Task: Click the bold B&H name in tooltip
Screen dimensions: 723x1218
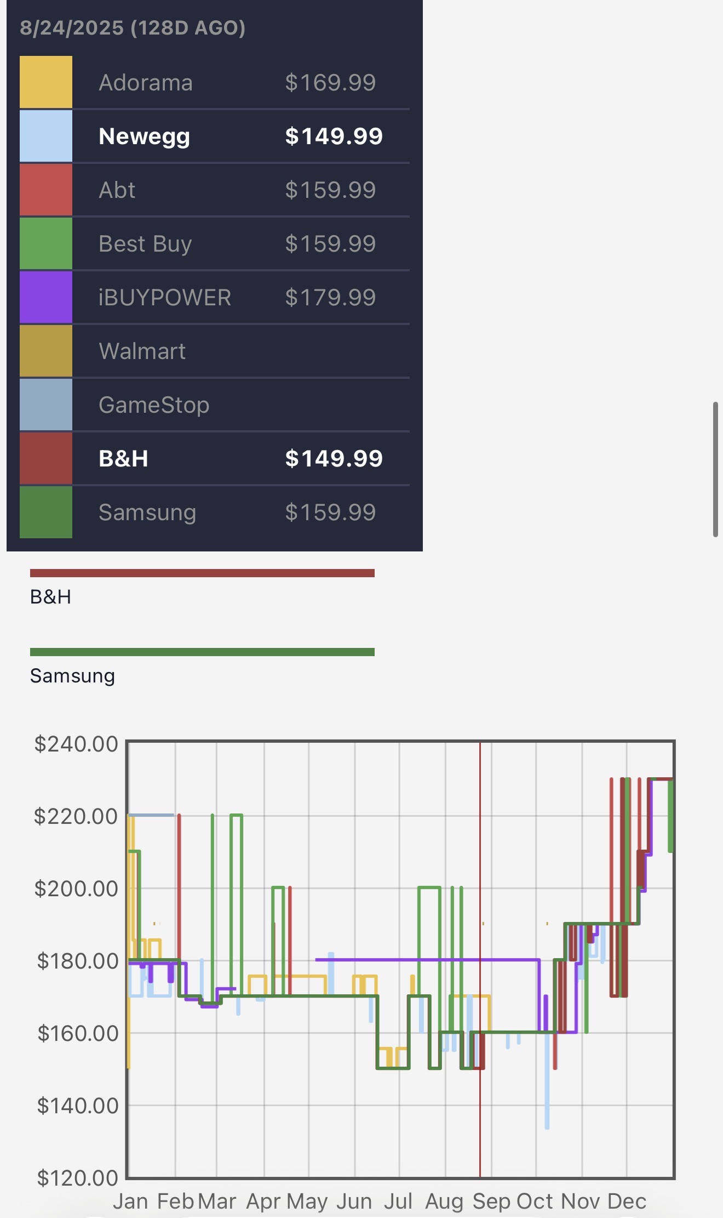Action: tap(123, 459)
